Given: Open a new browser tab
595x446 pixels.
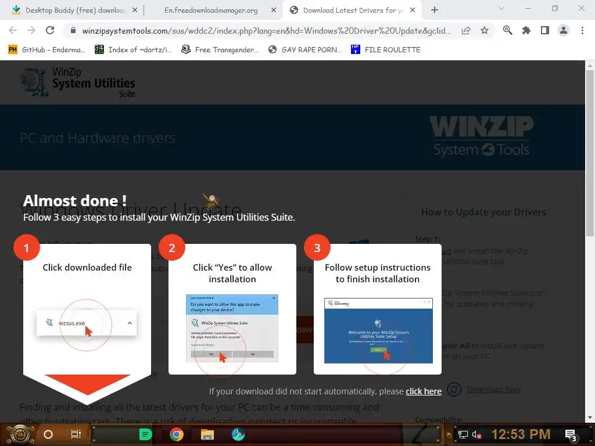Looking at the screenshot, I should coord(435,10).
